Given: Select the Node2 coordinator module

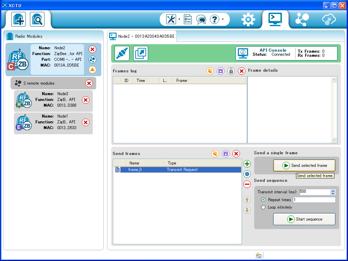Looking at the screenshot, I should point(53,59).
